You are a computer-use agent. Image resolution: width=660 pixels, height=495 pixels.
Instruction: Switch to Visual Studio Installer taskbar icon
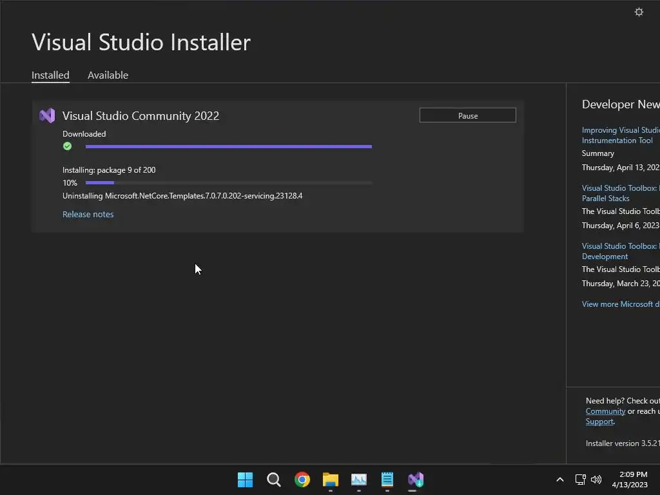click(x=416, y=480)
